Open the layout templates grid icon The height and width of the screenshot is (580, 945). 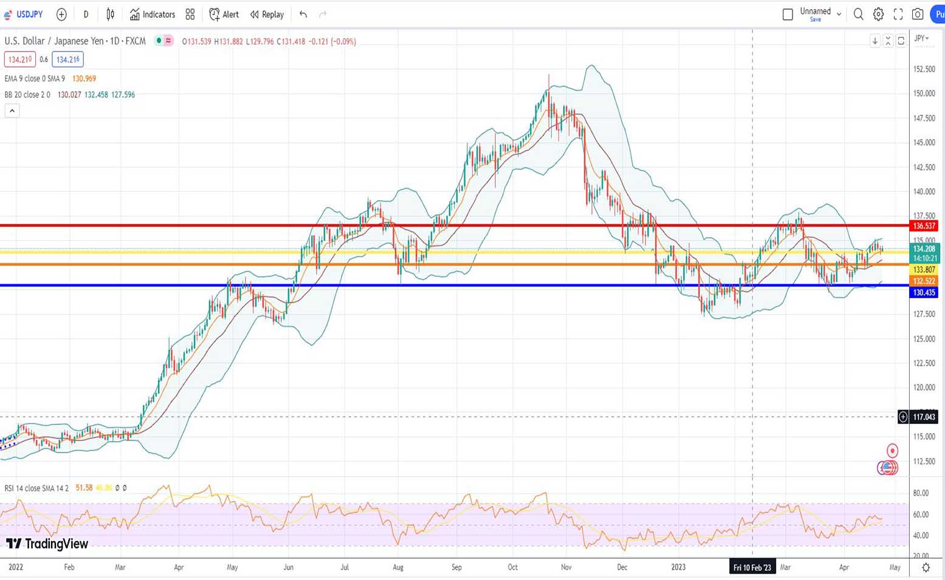pos(190,14)
